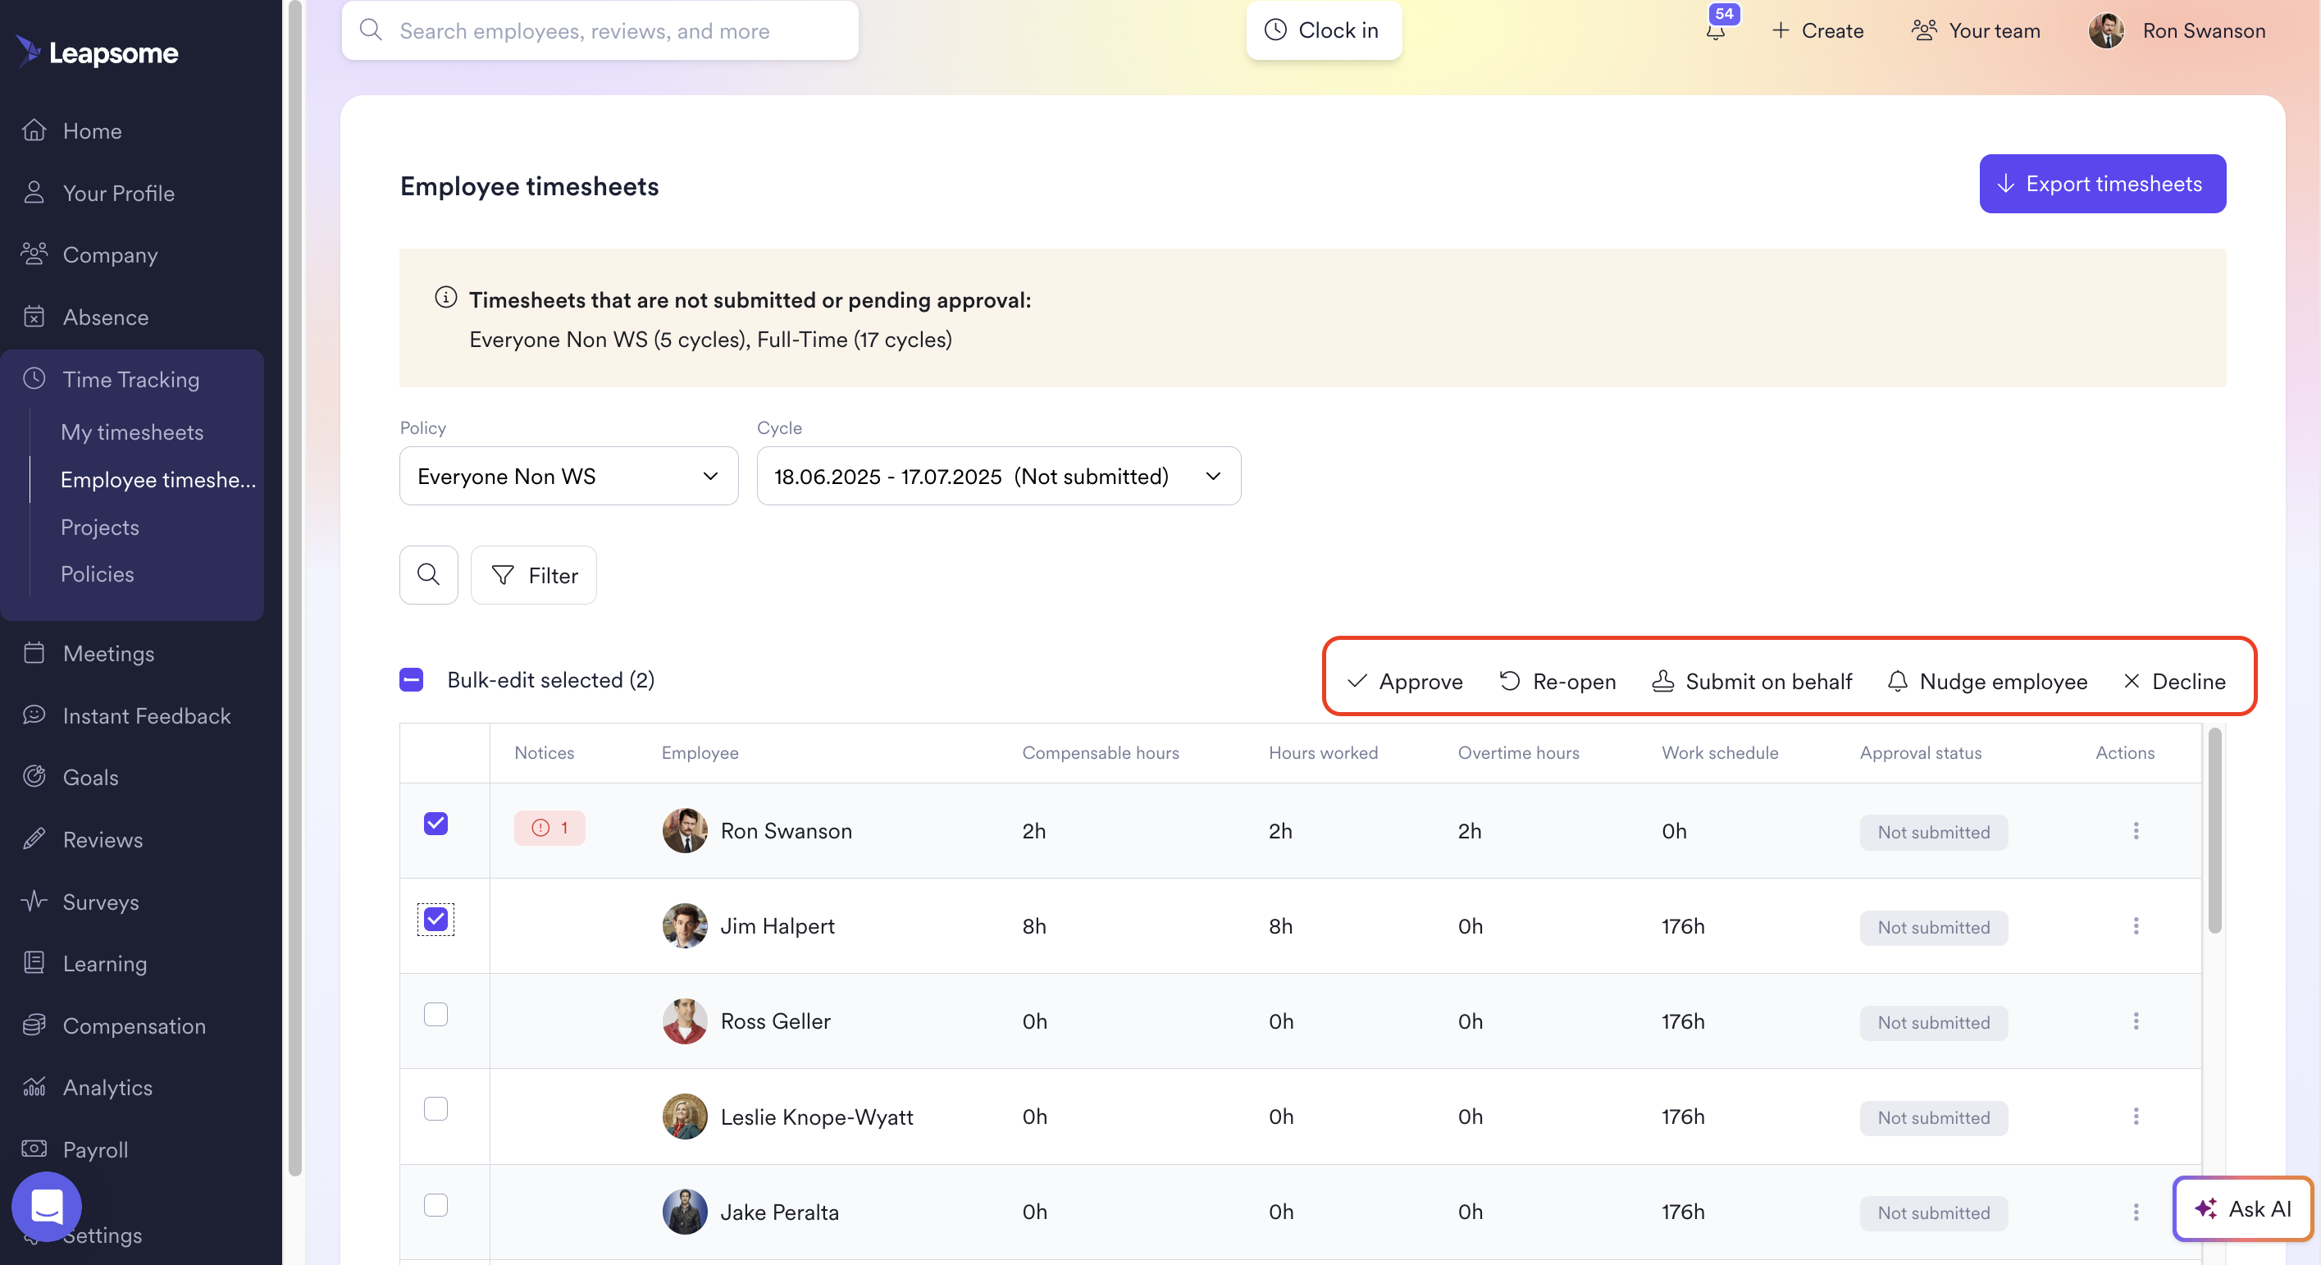Screen dimensions: 2321x1265
Task: Click the Approval status column header
Action: tap(1920, 752)
